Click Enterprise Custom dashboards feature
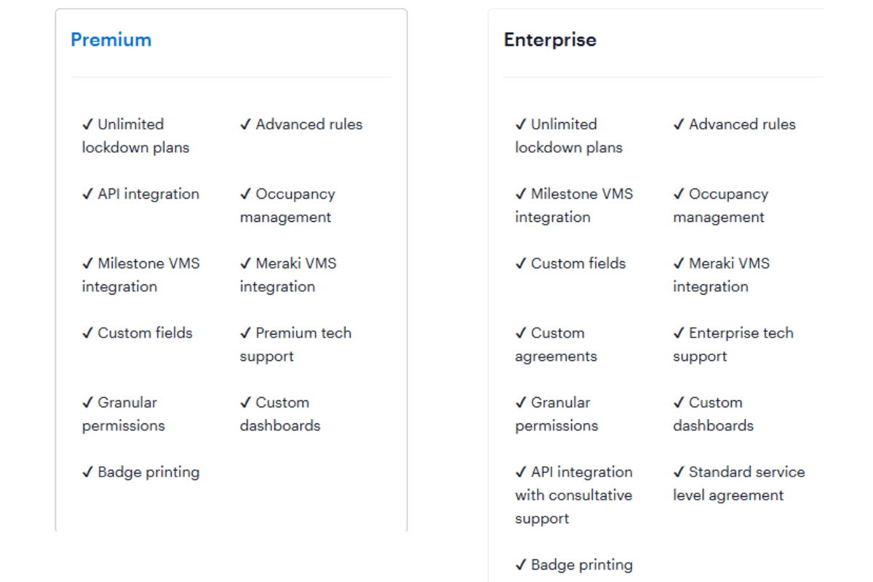Image resolution: width=873 pixels, height=582 pixels. 713,414
